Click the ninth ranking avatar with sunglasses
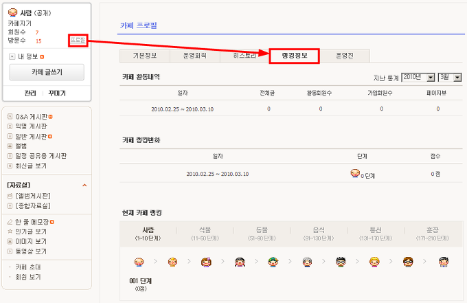The width and height of the screenshot is (467, 303). click(408, 262)
